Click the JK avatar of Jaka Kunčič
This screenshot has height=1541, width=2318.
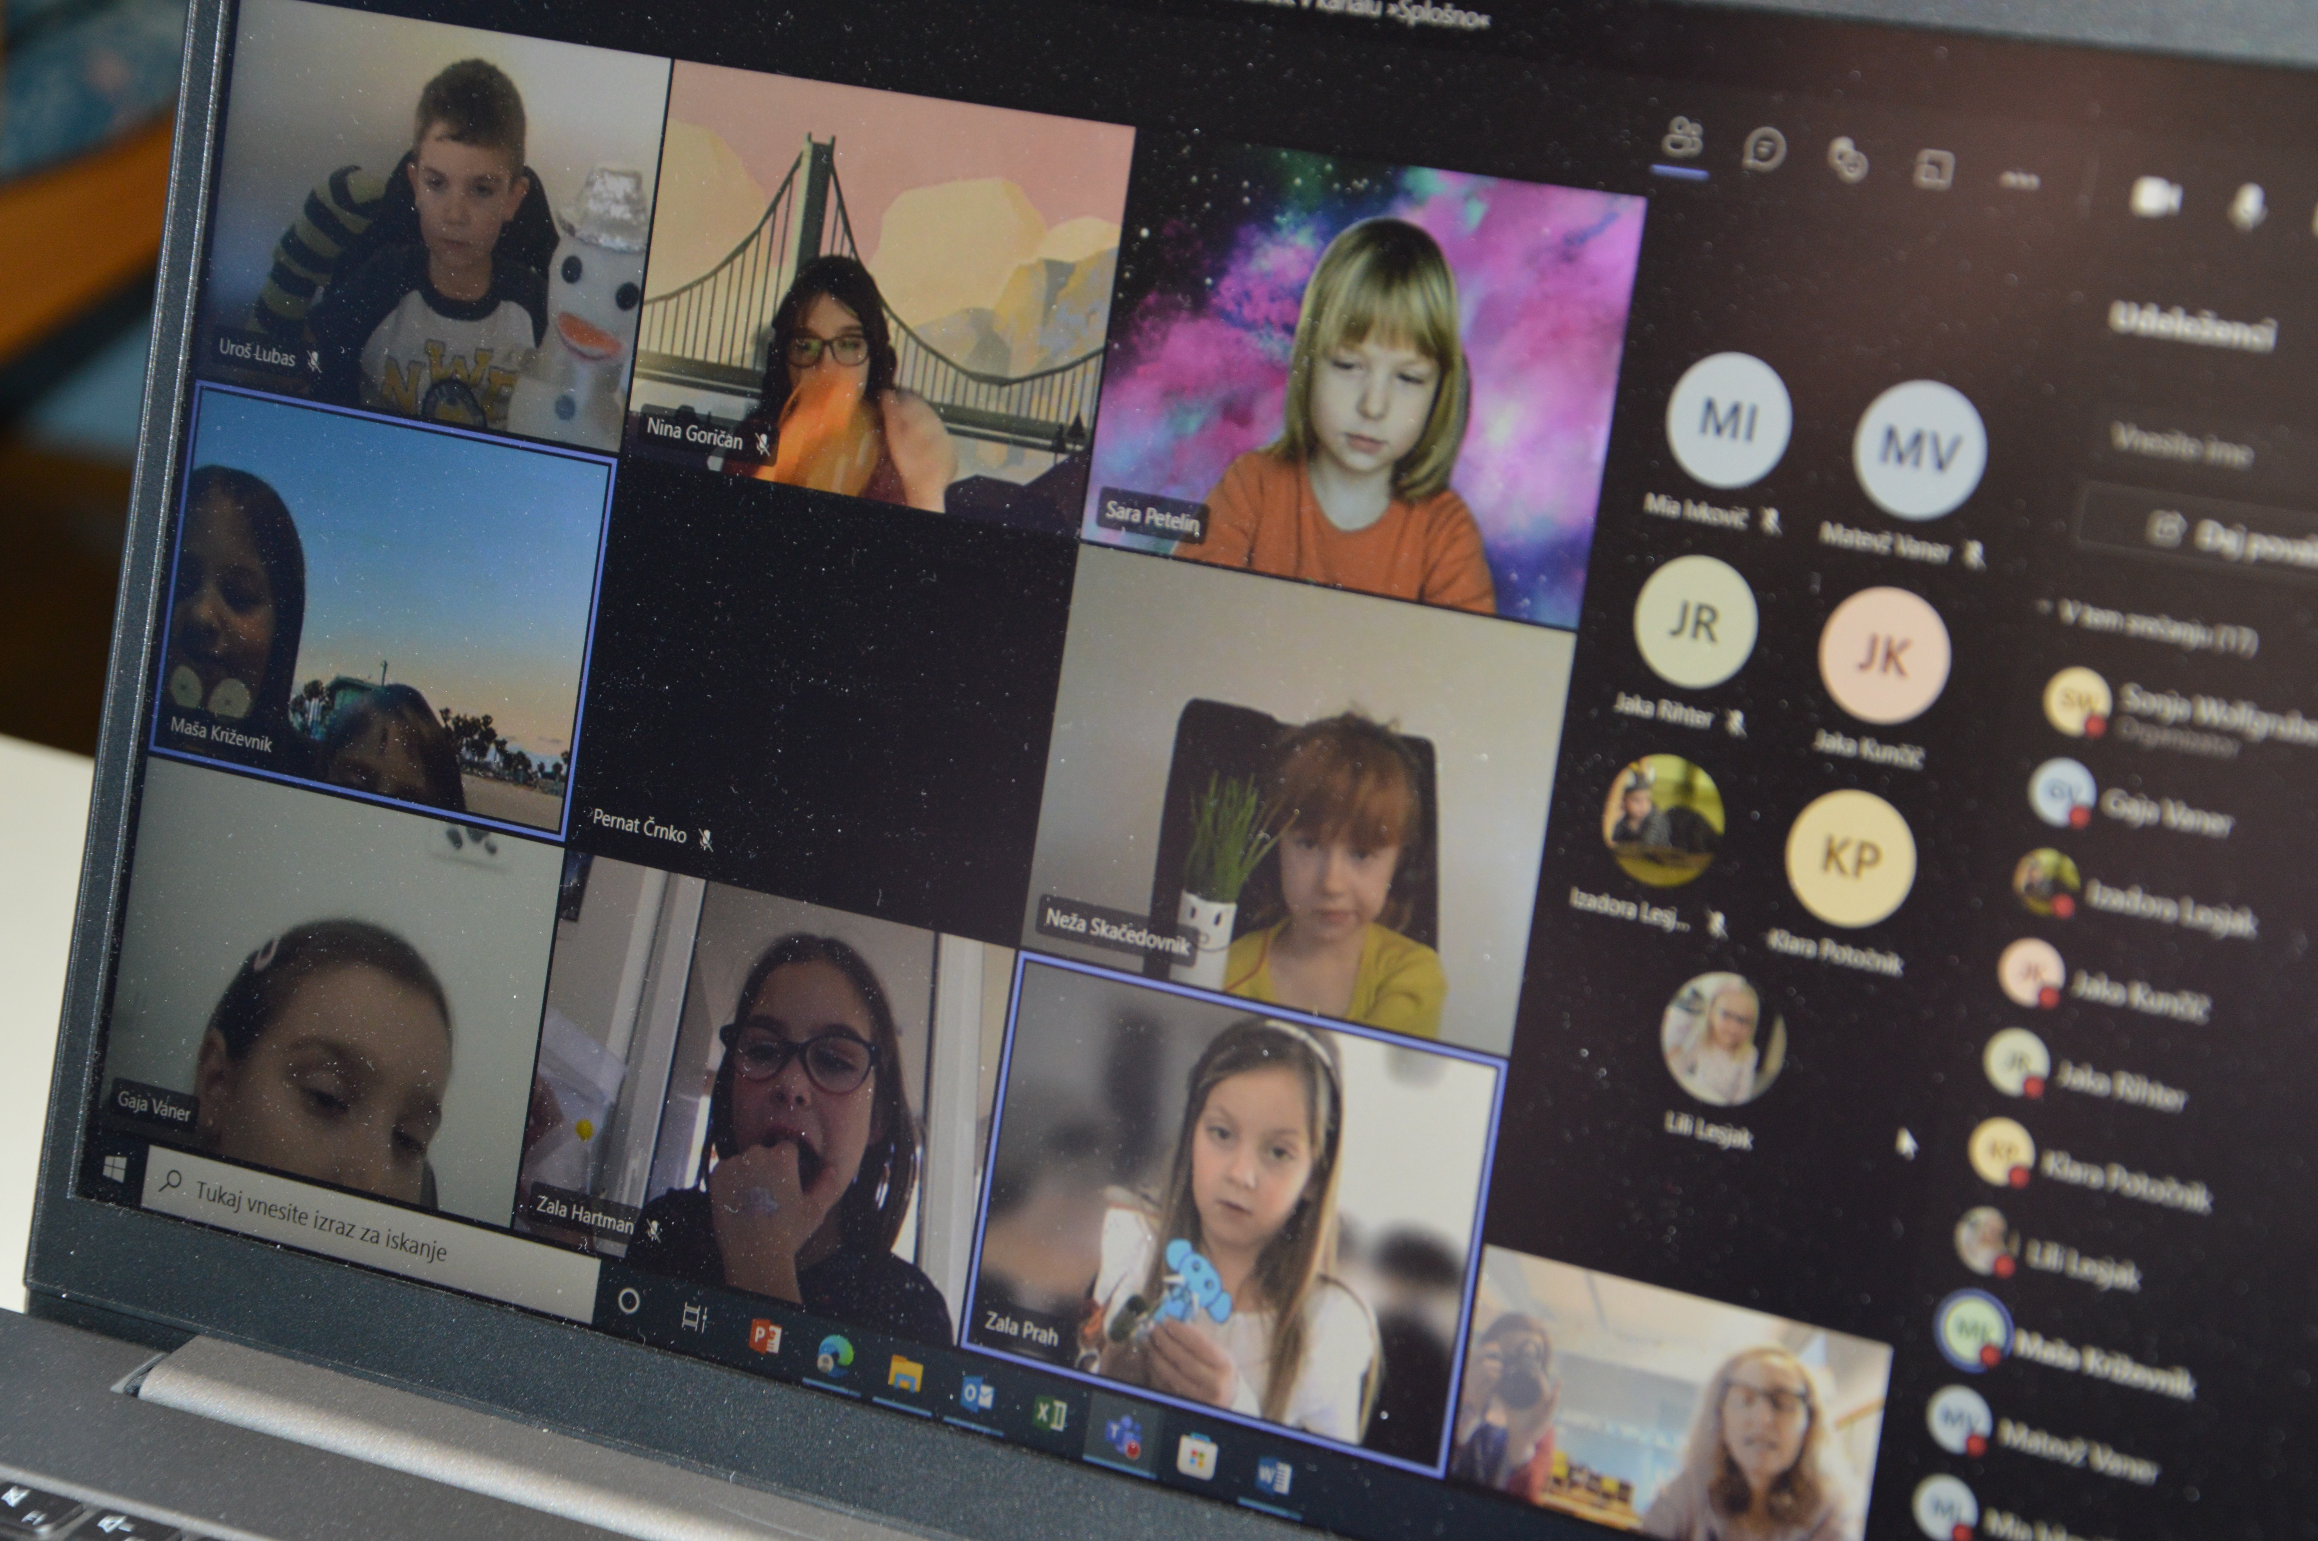coord(1884,656)
